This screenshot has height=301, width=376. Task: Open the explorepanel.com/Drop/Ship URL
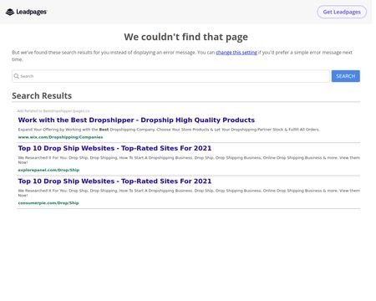coord(48,170)
